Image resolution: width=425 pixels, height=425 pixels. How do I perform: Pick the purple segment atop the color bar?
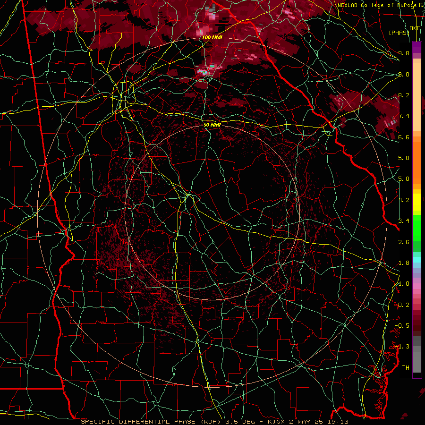(417, 47)
